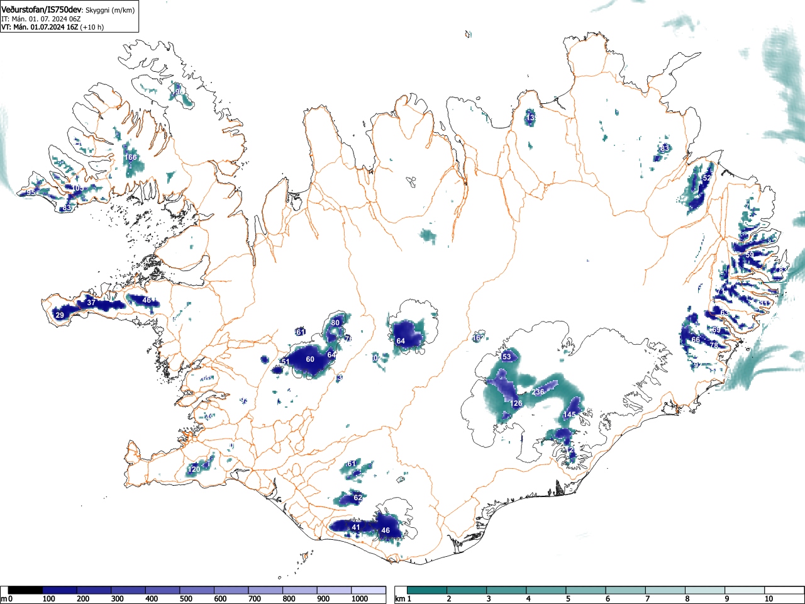Select the 700–800 m legend swatch
805x604 pixels.
pyautogui.click(x=265, y=590)
